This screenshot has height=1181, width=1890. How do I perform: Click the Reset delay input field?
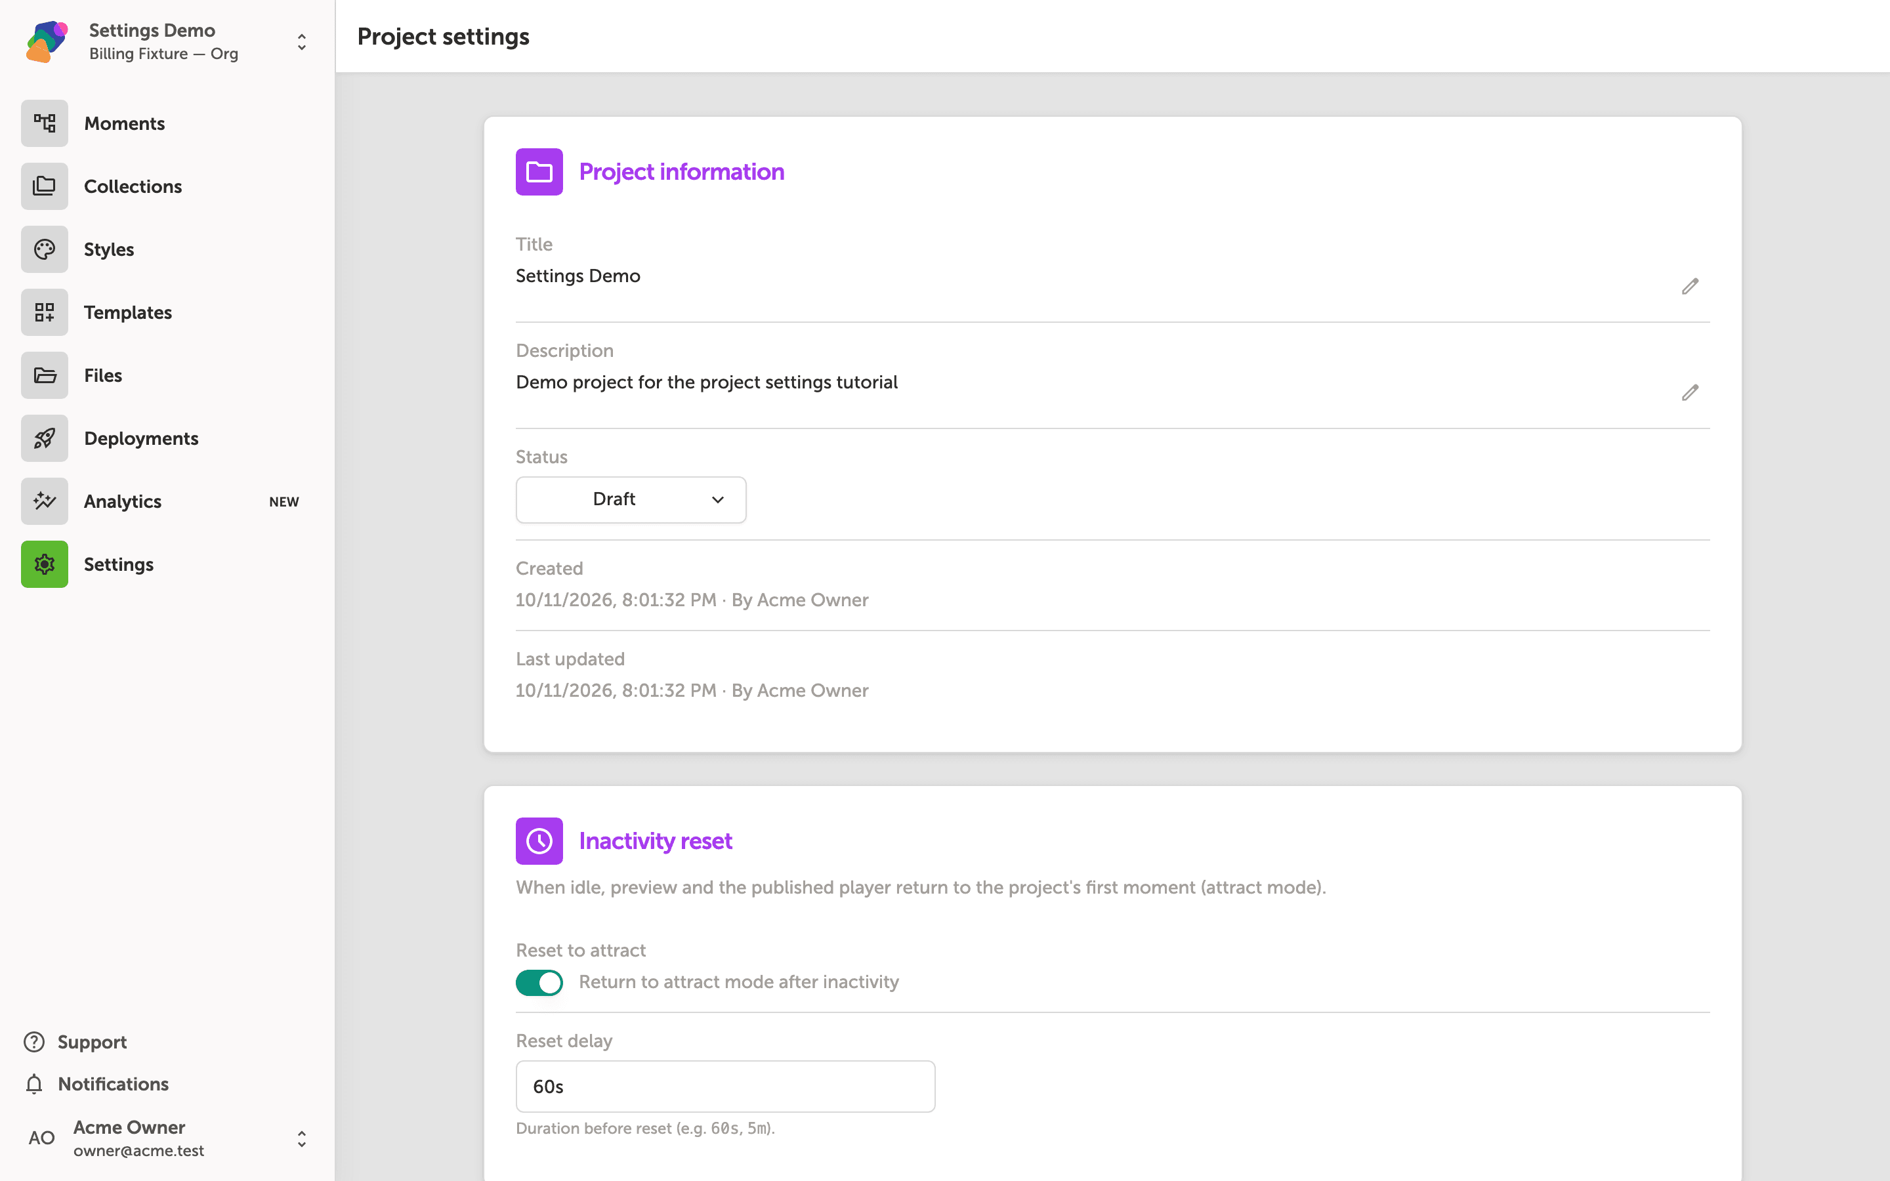[726, 1087]
